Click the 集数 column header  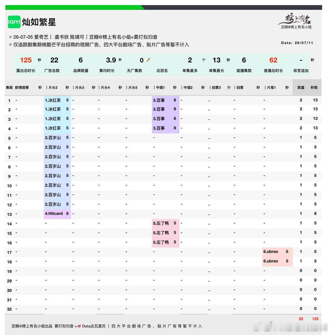pos(10,87)
